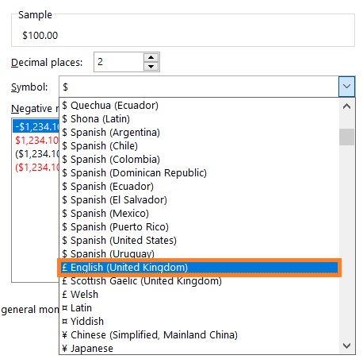Image resolution: width=363 pixels, height=363 pixels.
Task: Click the Decimal places input field
Action: 119,62
